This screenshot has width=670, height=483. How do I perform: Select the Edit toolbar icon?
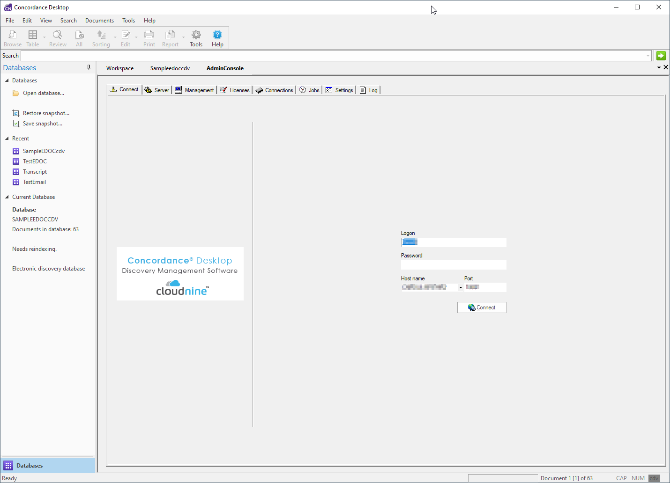pos(126,38)
